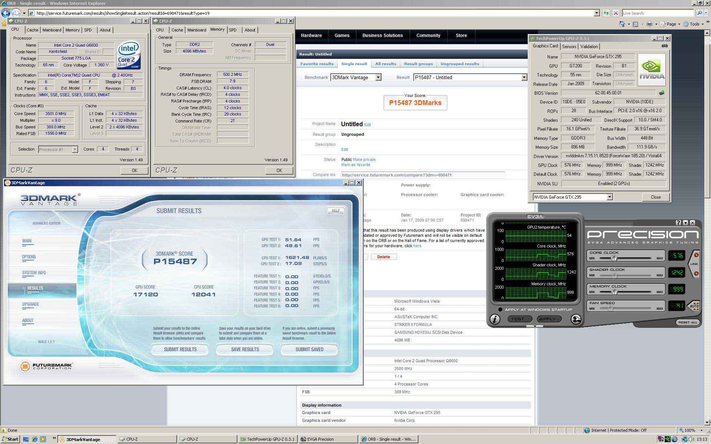This screenshot has height=444, width=711.
Task: Click the Show Desktop quick launch icon
Action: pyautogui.click(x=26, y=439)
